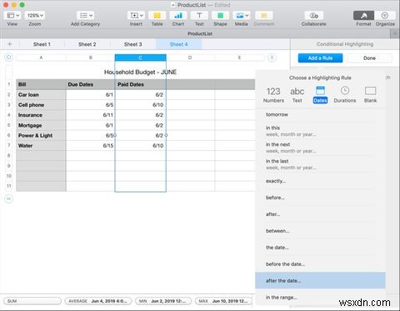Click the Water paid date 6/10 cell
The width and height of the screenshot is (400, 311).
click(x=141, y=146)
